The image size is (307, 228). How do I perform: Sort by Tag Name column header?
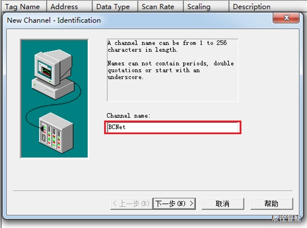[x=24, y=6]
